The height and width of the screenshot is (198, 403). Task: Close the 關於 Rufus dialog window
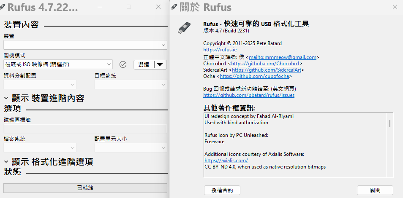point(395,7)
